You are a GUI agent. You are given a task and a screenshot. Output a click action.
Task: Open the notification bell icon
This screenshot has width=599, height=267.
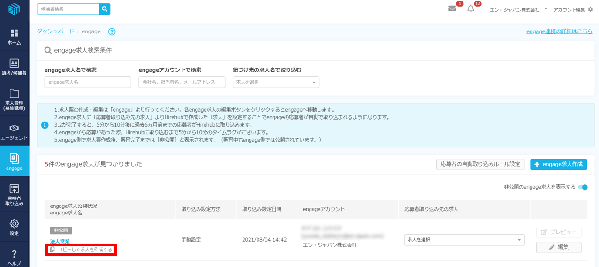(470, 9)
